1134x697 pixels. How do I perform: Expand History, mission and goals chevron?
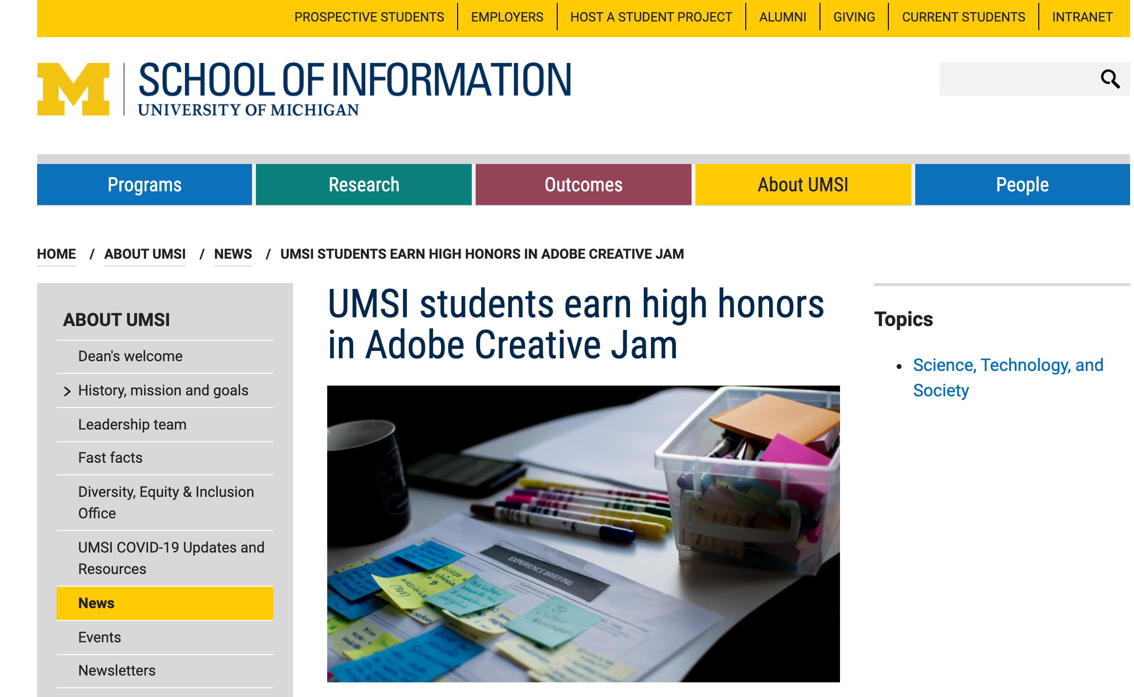point(67,391)
